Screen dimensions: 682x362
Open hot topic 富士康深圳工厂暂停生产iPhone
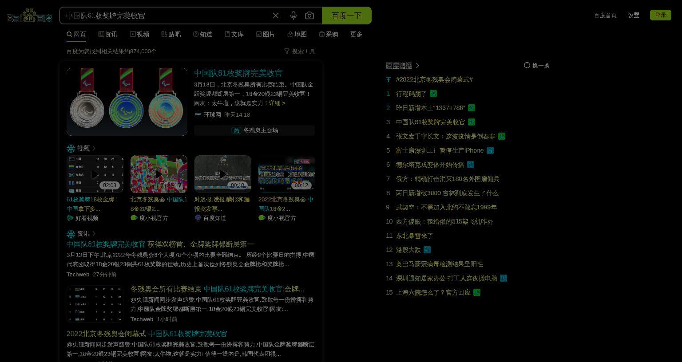pyautogui.click(x=440, y=150)
